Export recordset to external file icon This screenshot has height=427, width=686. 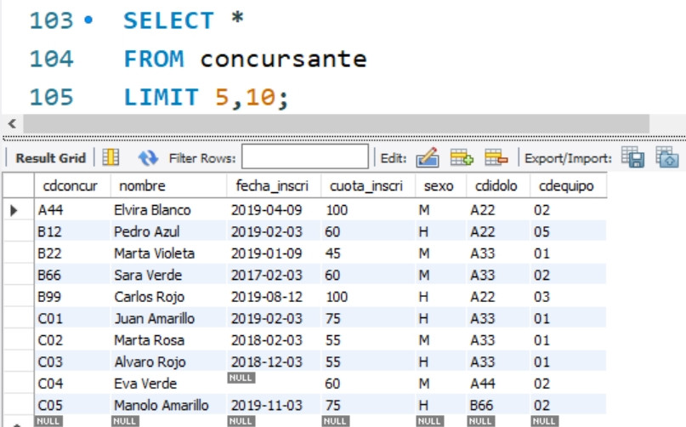[632, 157]
